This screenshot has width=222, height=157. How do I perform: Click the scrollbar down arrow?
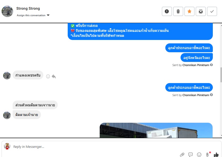point(221,136)
